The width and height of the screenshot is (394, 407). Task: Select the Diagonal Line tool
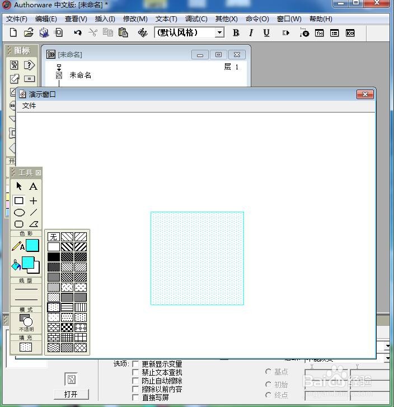[34, 212]
